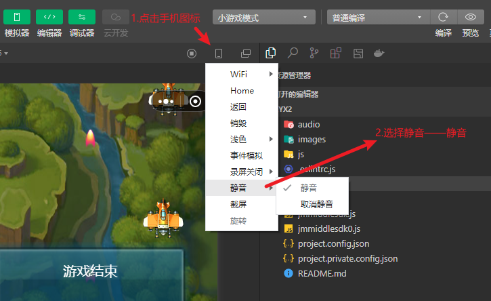The width and height of the screenshot is (491, 301).
Task: Click the split editor layout icon
Action: (x=358, y=54)
